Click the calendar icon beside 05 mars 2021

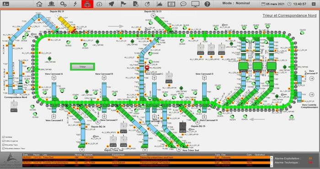click(x=263, y=4)
